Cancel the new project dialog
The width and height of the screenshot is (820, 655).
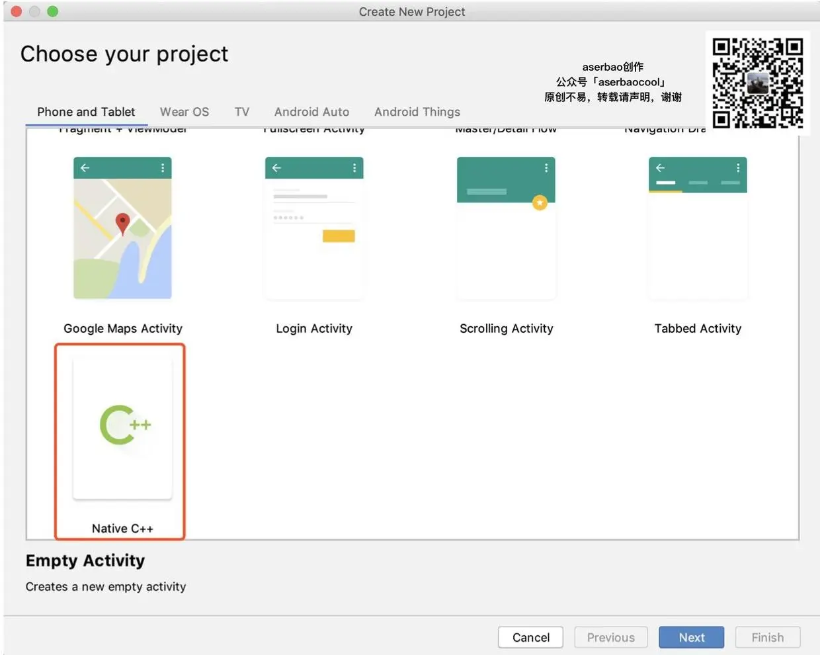(x=531, y=637)
